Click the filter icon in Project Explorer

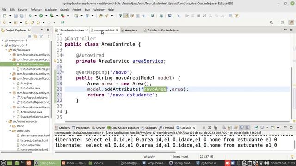[x=41, y=36]
